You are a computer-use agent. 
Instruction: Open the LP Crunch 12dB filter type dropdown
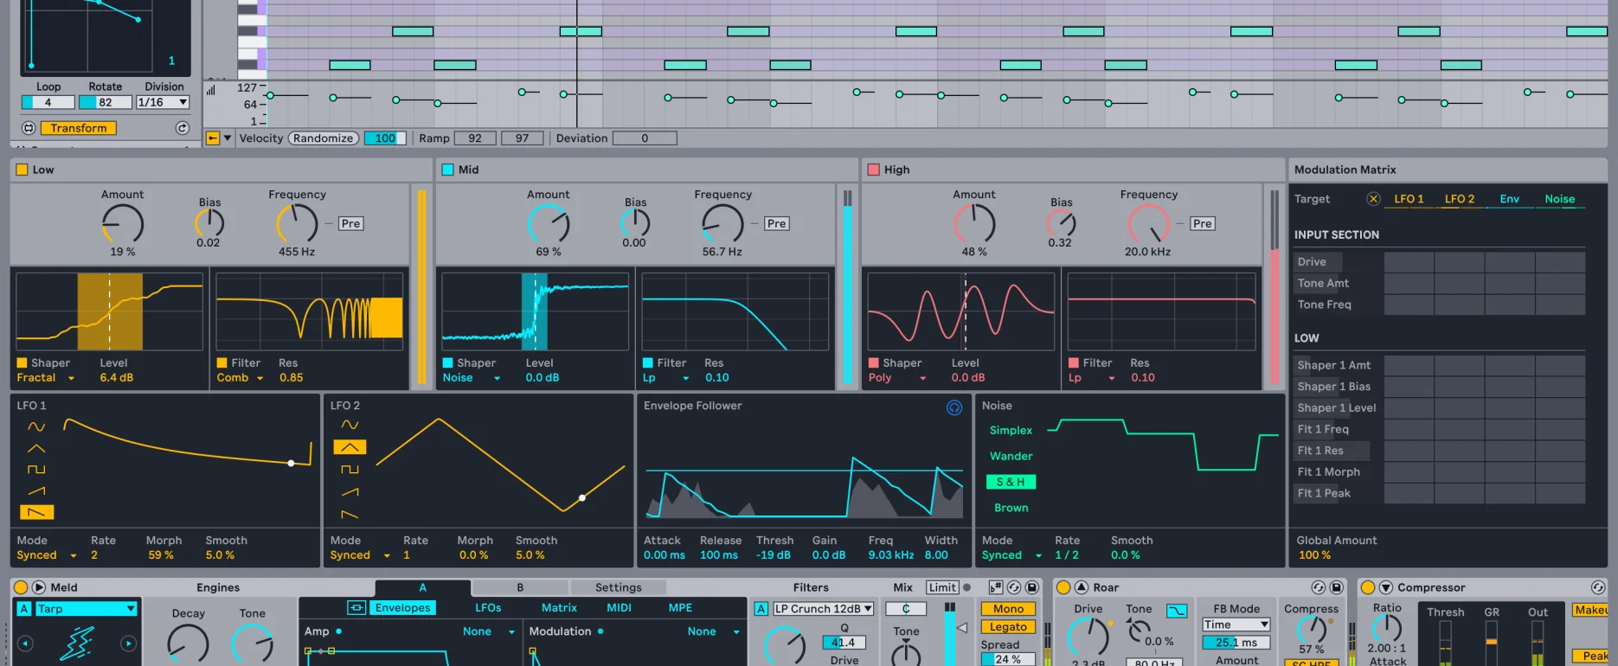point(823,609)
